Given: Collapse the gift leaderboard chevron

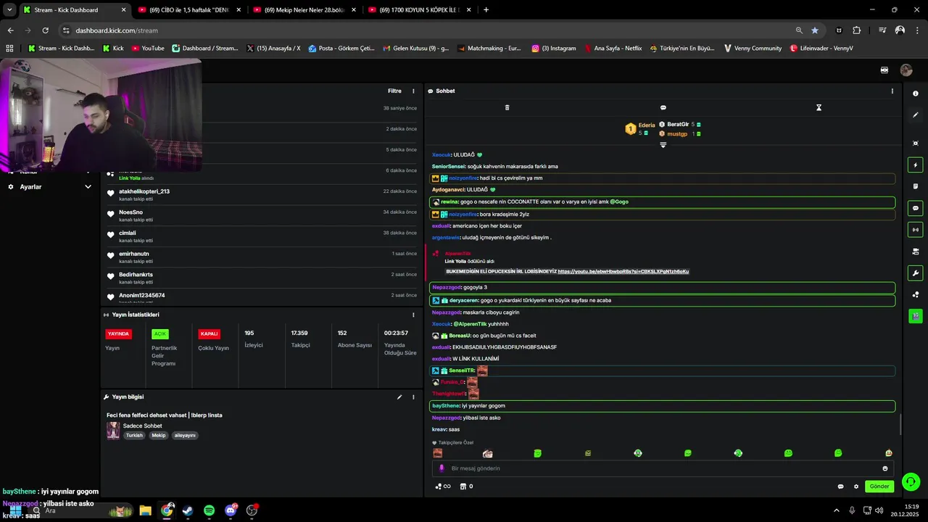Looking at the screenshot, I should coord(663,145).
